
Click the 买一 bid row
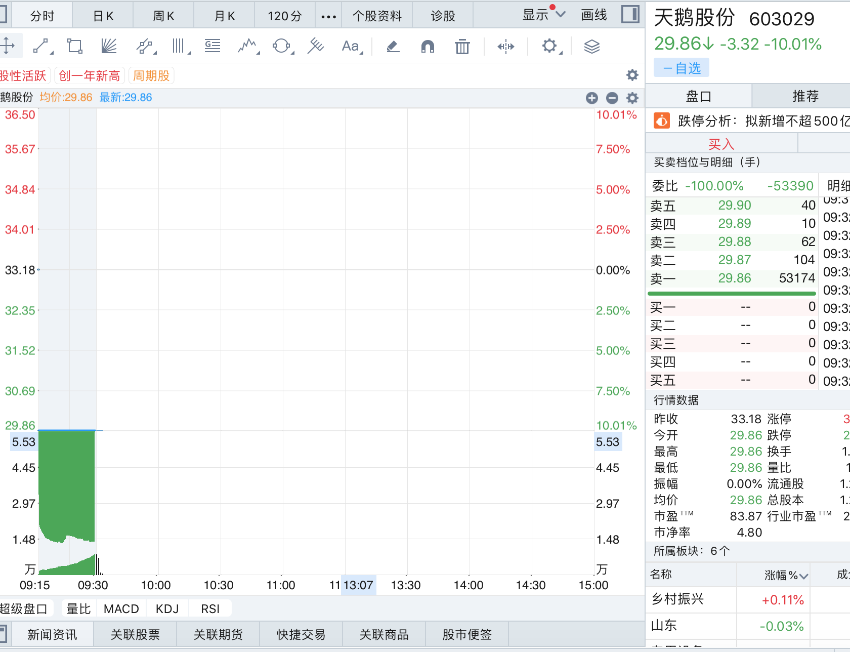click(732, 307)
